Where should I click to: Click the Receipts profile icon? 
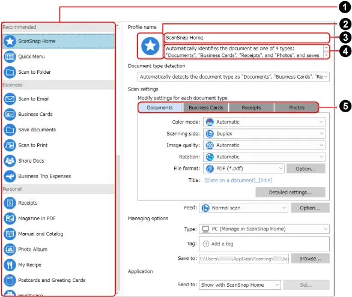(x=10, y=203)
